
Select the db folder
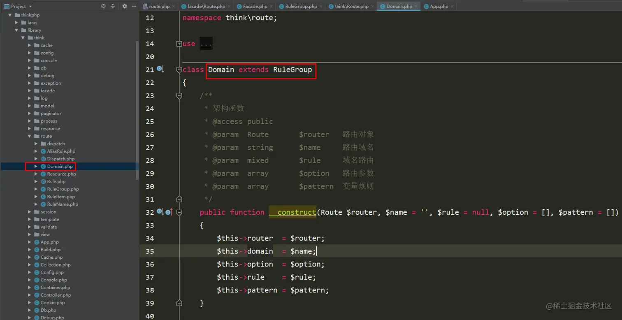pyautogui.click(x=43, y=68)
